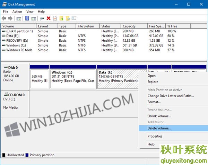
Task: Open the View menu
Action: [x=30, y=11]
